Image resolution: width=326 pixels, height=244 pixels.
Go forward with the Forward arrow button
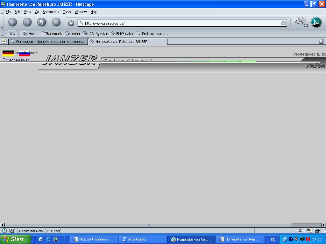[x=27, y=22]
